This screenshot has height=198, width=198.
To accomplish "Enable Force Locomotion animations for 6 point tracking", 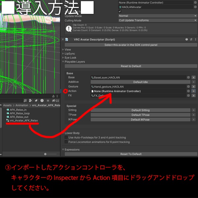I will 66,142.
